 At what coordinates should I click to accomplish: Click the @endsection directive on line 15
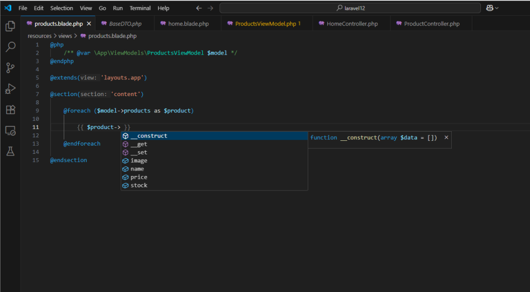tap(68, 160)
